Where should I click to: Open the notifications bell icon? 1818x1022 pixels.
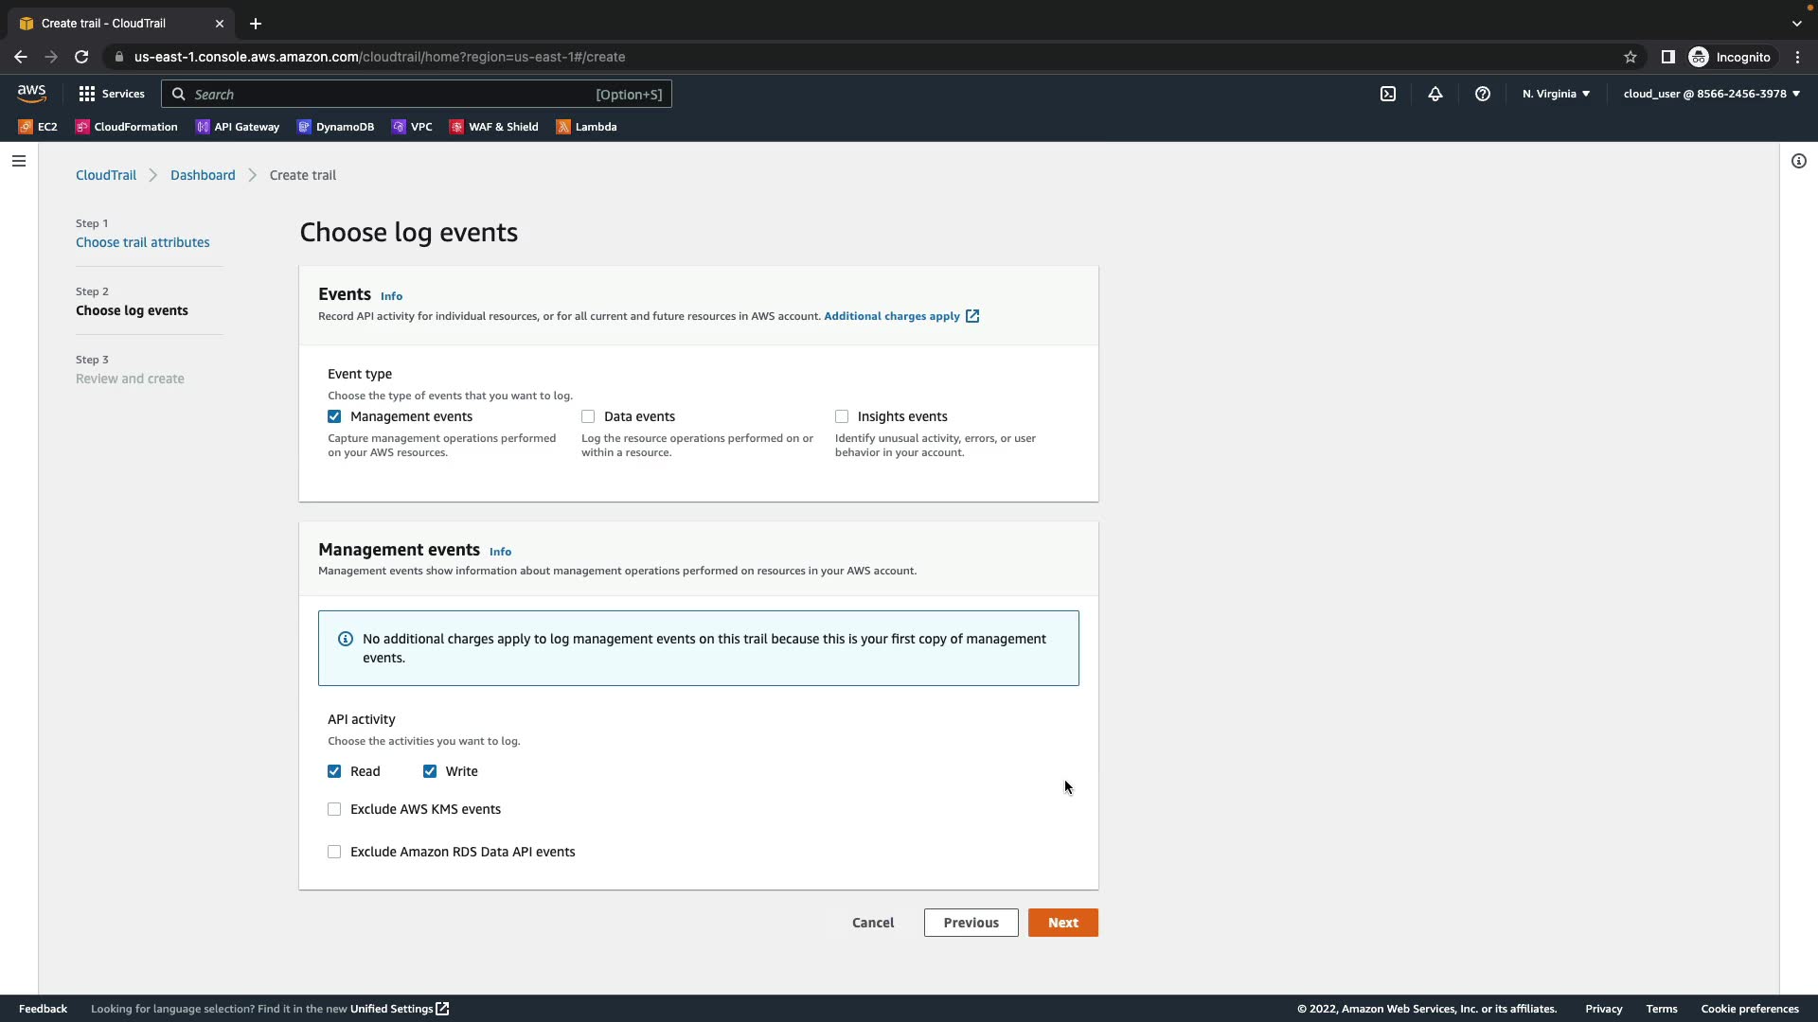[x=1435, y=94]
